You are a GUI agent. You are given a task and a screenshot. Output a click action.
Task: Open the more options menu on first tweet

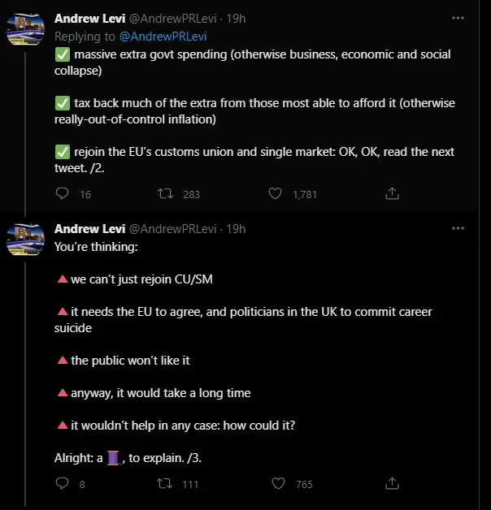point(458,18)
